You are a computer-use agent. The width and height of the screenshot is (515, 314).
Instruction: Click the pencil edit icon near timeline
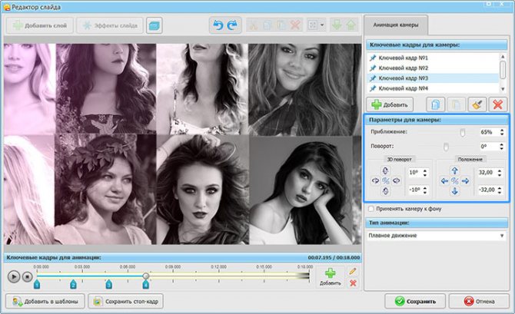click(353, 272)
